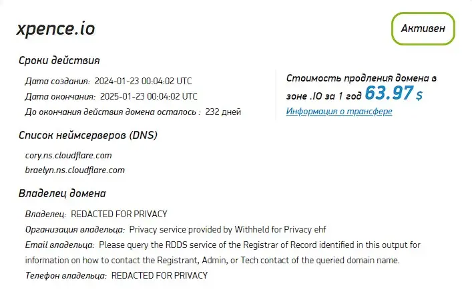Click the Владелец REDACTED FOR PRIVACY value

(119, 214)
